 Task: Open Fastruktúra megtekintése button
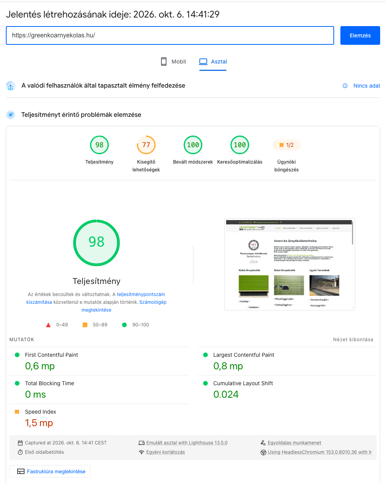click(50, 471)
